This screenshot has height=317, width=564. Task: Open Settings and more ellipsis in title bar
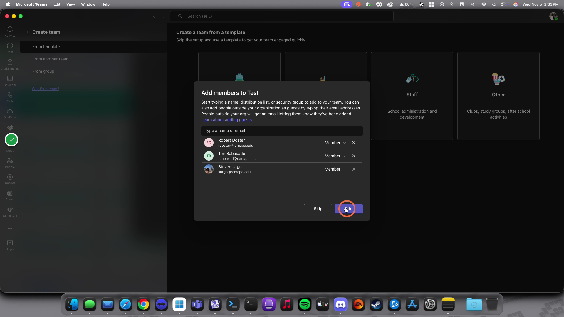(541, 16)
